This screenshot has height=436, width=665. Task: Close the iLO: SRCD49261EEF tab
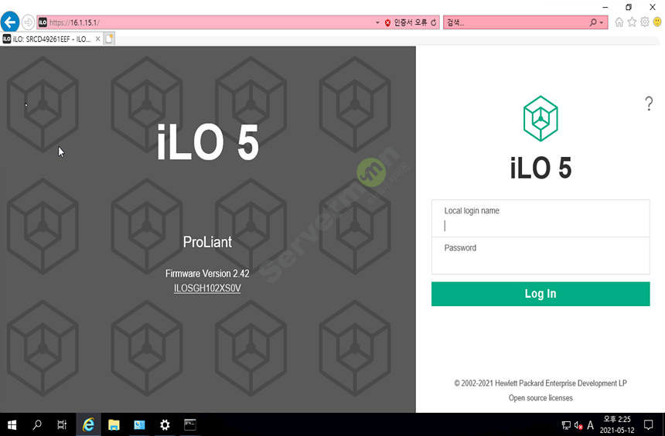point(98,39)
